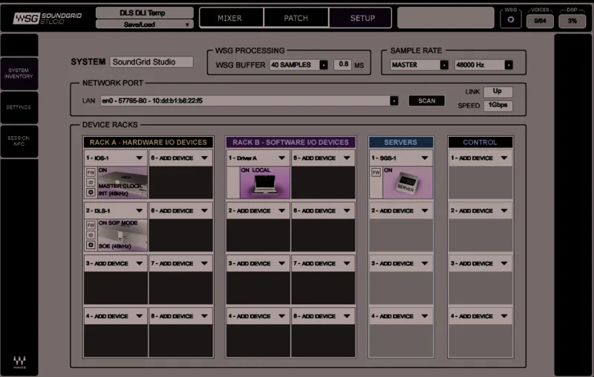Click the WSG SoundGrid Studio logo
Screen dimensions: 594x377
click(48, 18)
